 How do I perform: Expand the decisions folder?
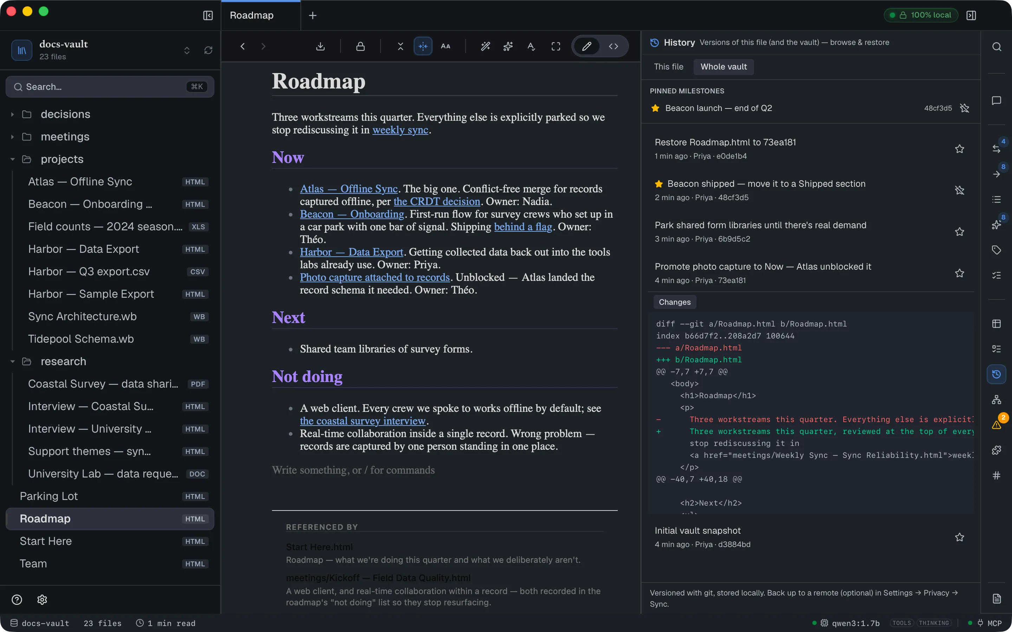point(13,114)
